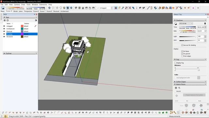Switch to the last Architectural scene tab
209x118 pixels.
[x=64, y=11]
